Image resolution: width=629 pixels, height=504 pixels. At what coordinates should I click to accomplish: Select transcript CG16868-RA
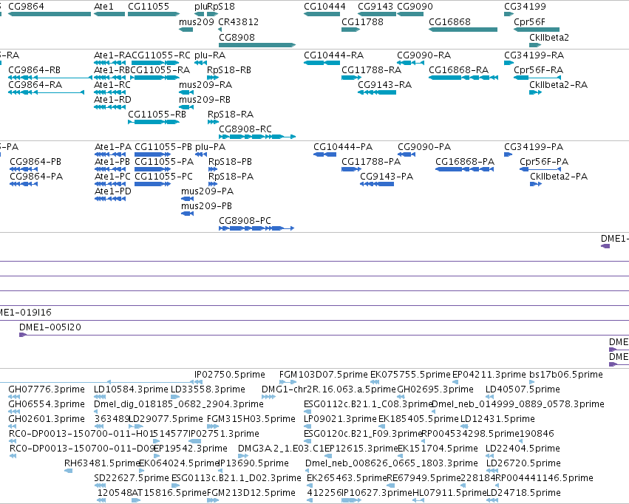463,78
